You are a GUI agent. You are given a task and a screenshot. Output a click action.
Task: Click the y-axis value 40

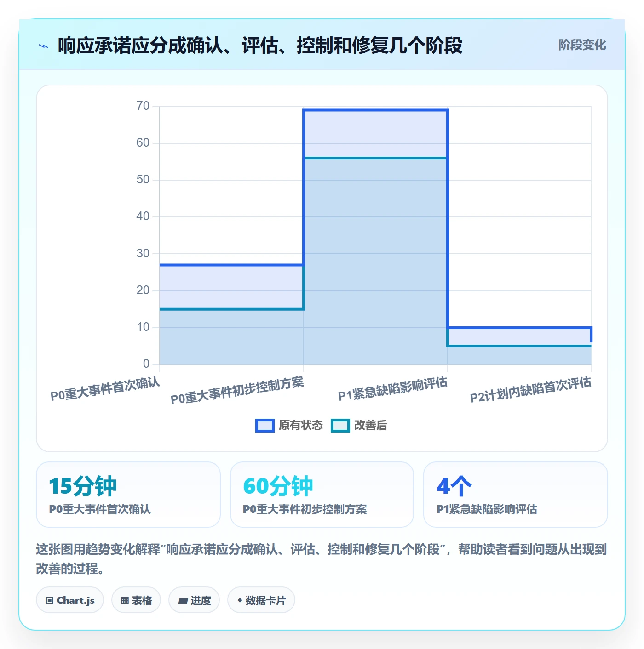[x=143, y=216]
